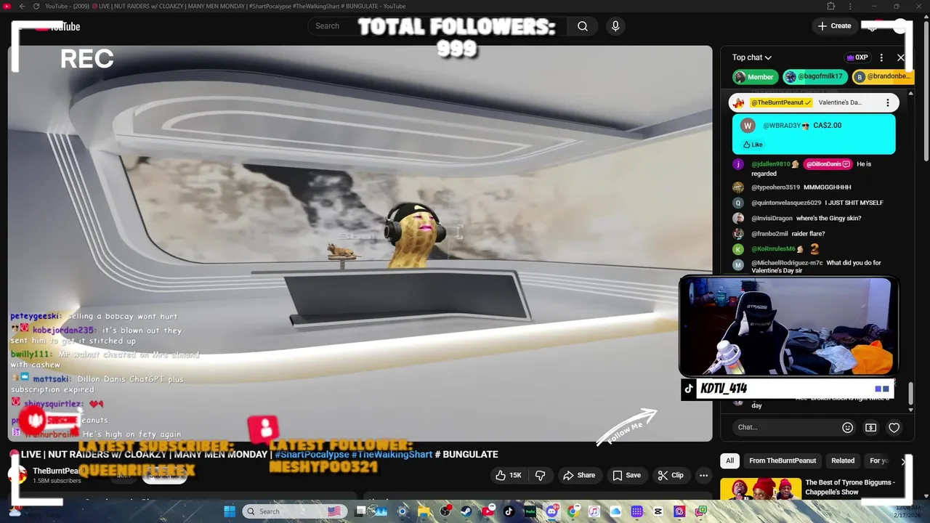Select the All filter chip
Screen dimensions: 930x523
730,461
